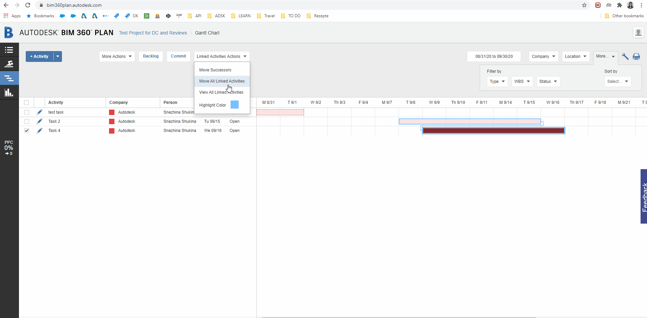Expand the Activity button dropdown arrow
This screenshot has height=318, width=647.
click(x=58, y=56)
